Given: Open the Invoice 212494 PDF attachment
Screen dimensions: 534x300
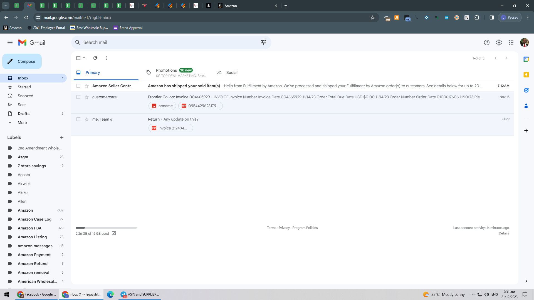Looking at the screenshot, I should (170, 128).
